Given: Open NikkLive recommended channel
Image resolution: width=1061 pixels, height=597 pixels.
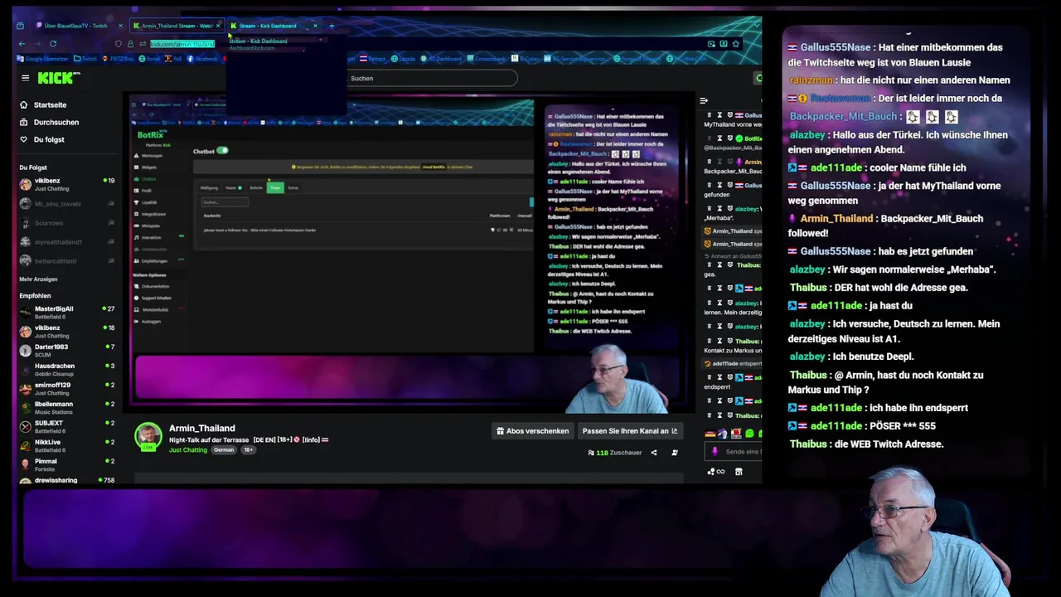Looking at the screenshot, I should (x=66, y=446).
